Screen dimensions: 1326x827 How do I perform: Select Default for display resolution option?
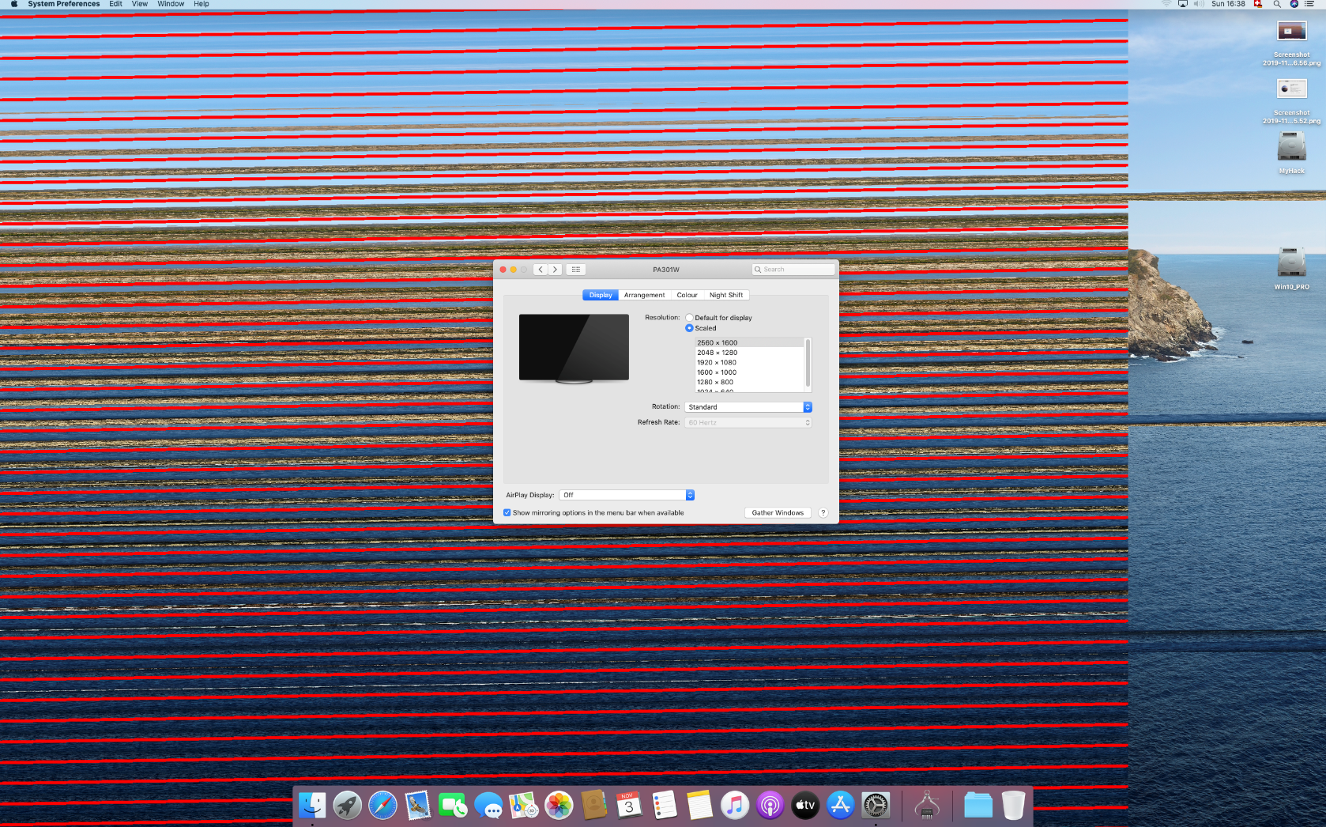pos(689,318)
